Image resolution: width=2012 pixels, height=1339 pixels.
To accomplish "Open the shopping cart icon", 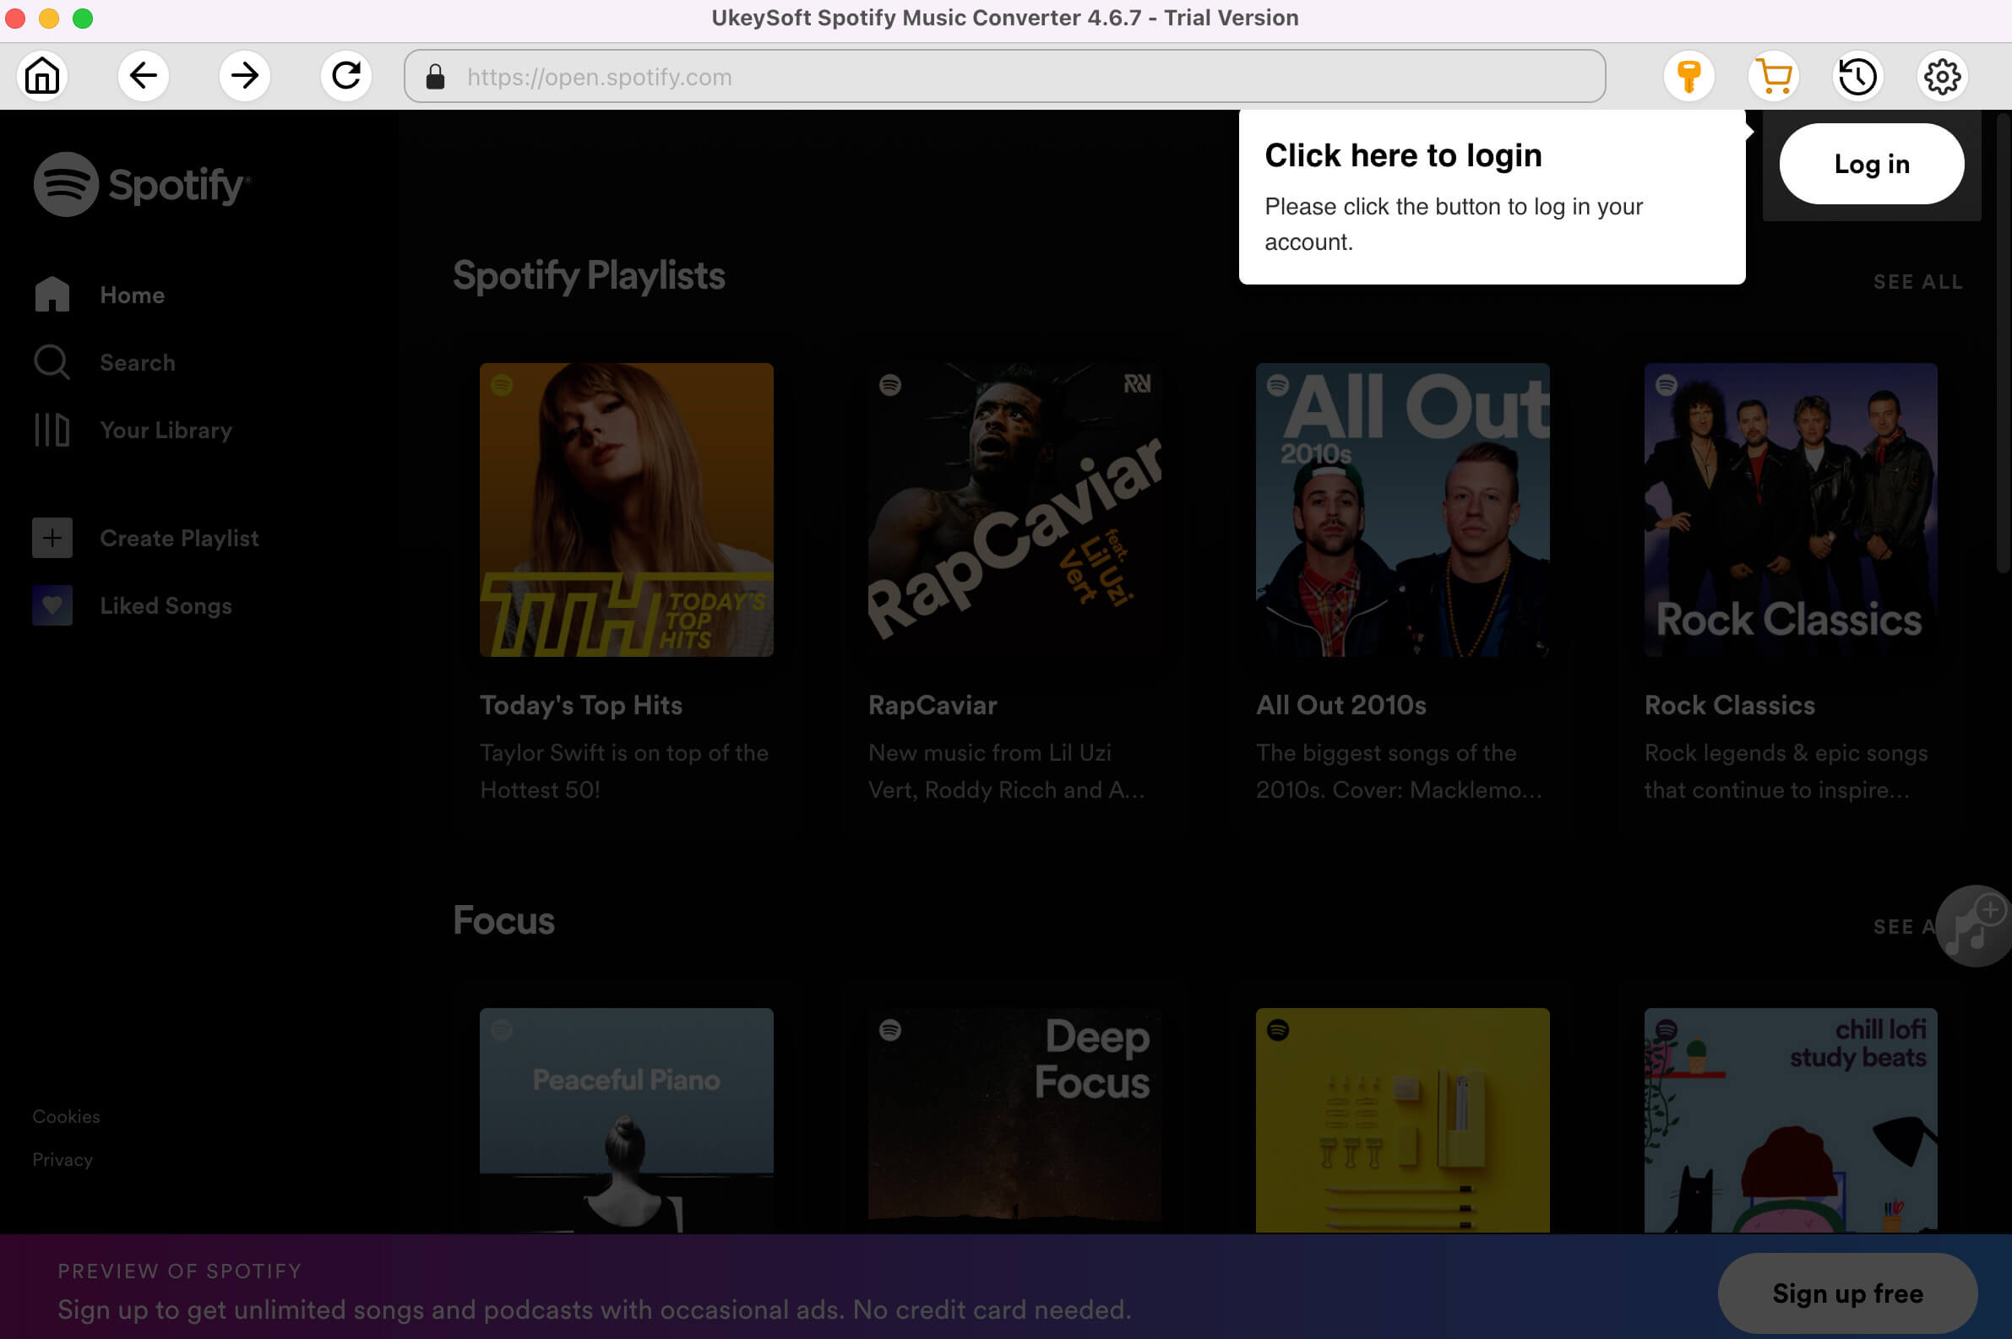I will (x=1775, y=76).
